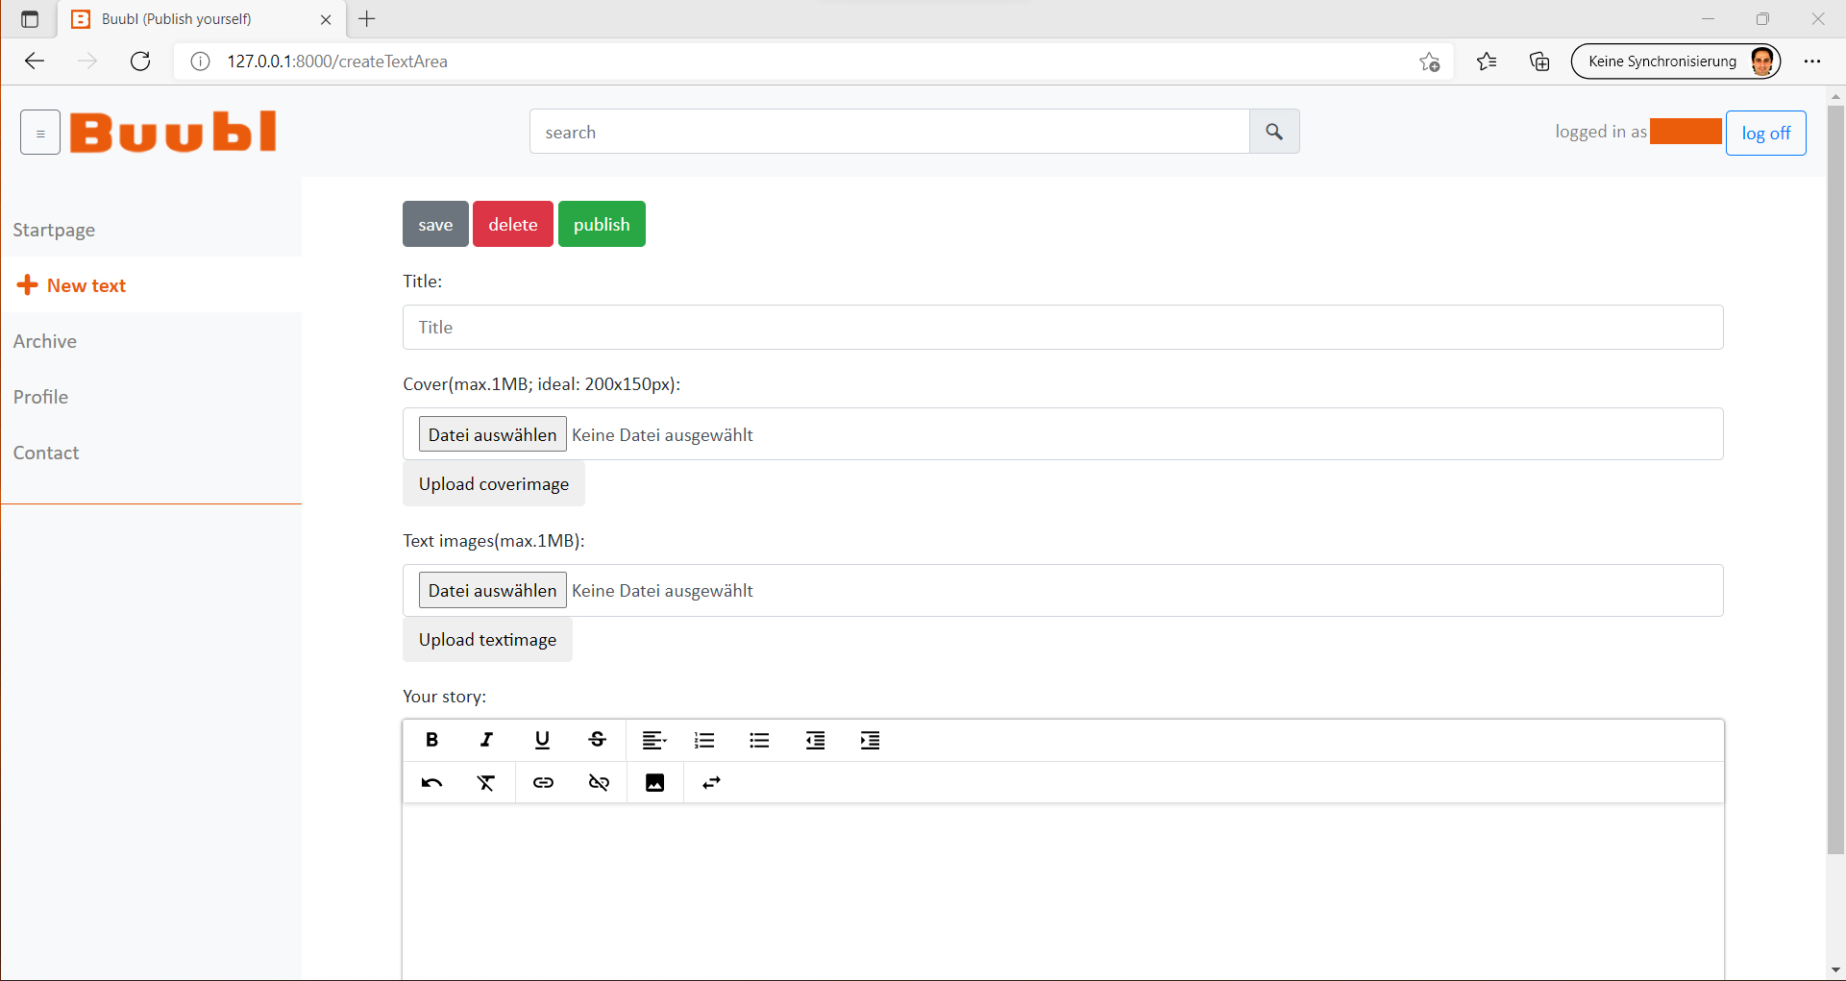Collapse the sidebar with the hamburger button
1846x981 pixels.
tap(40, 133)
